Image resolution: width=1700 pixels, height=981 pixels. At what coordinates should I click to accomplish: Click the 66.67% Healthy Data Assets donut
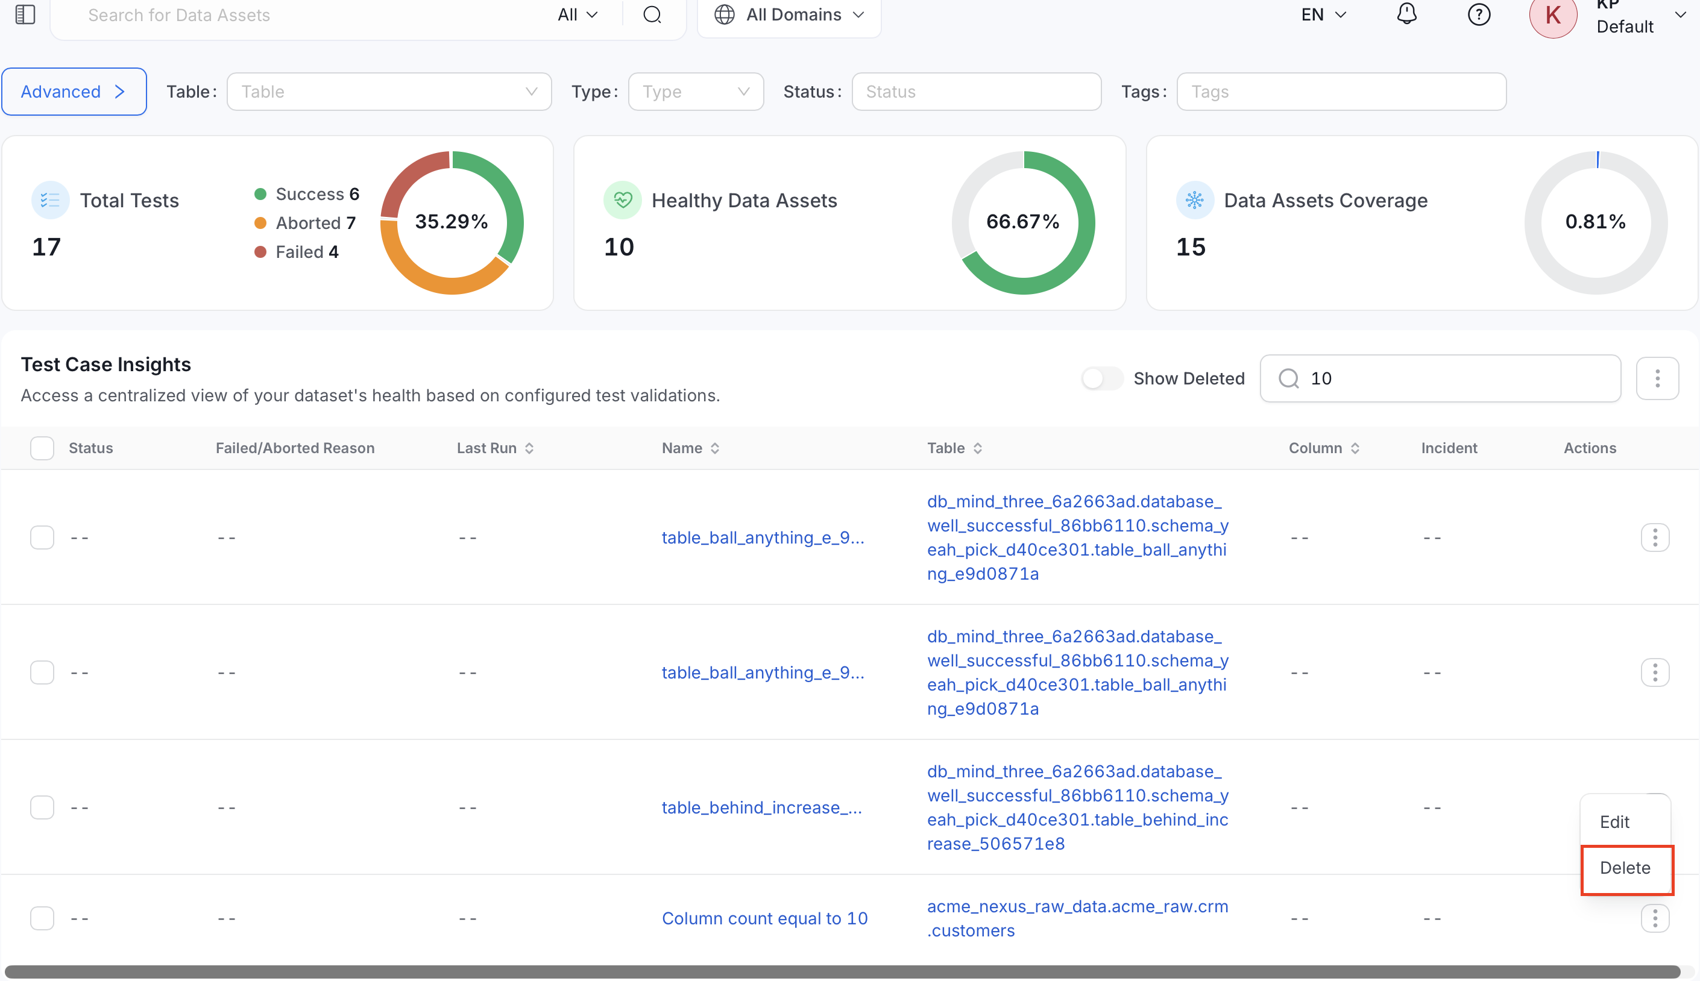tap(1022, 222)
